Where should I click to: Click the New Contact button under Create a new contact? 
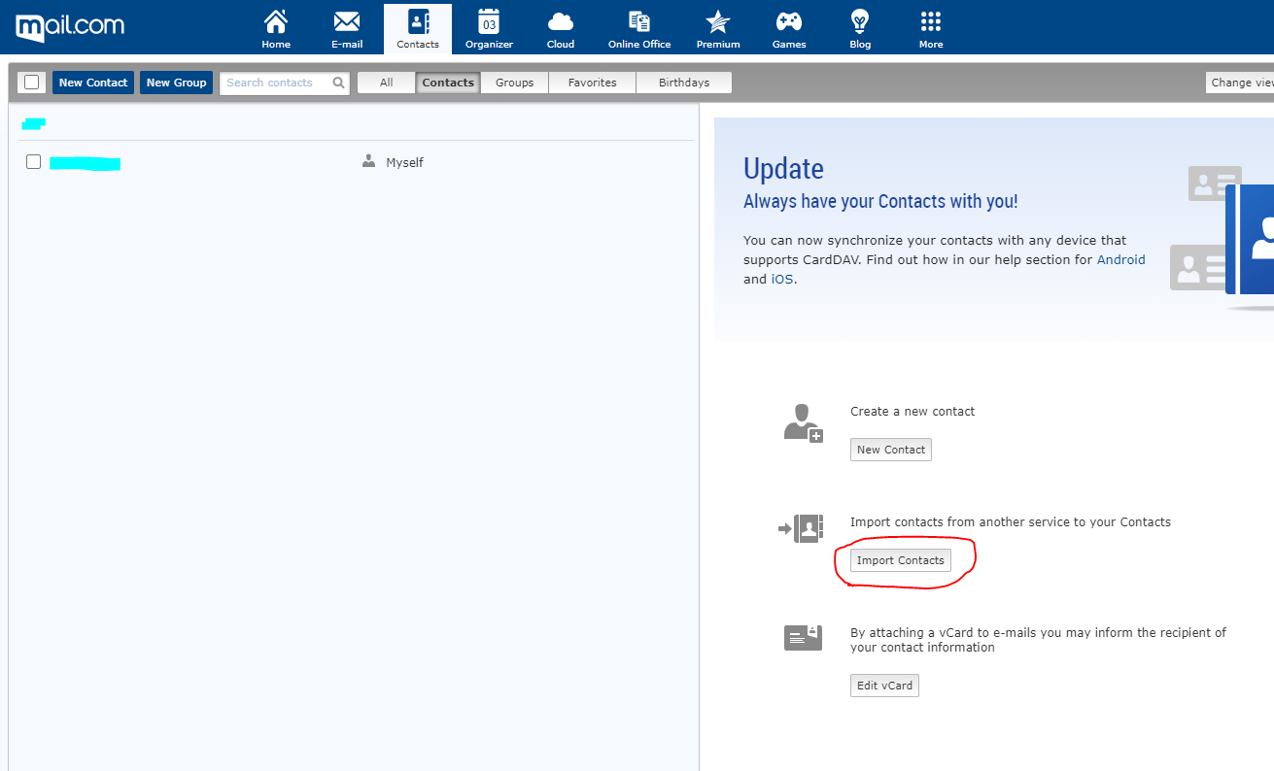click(x=891, y=450)
